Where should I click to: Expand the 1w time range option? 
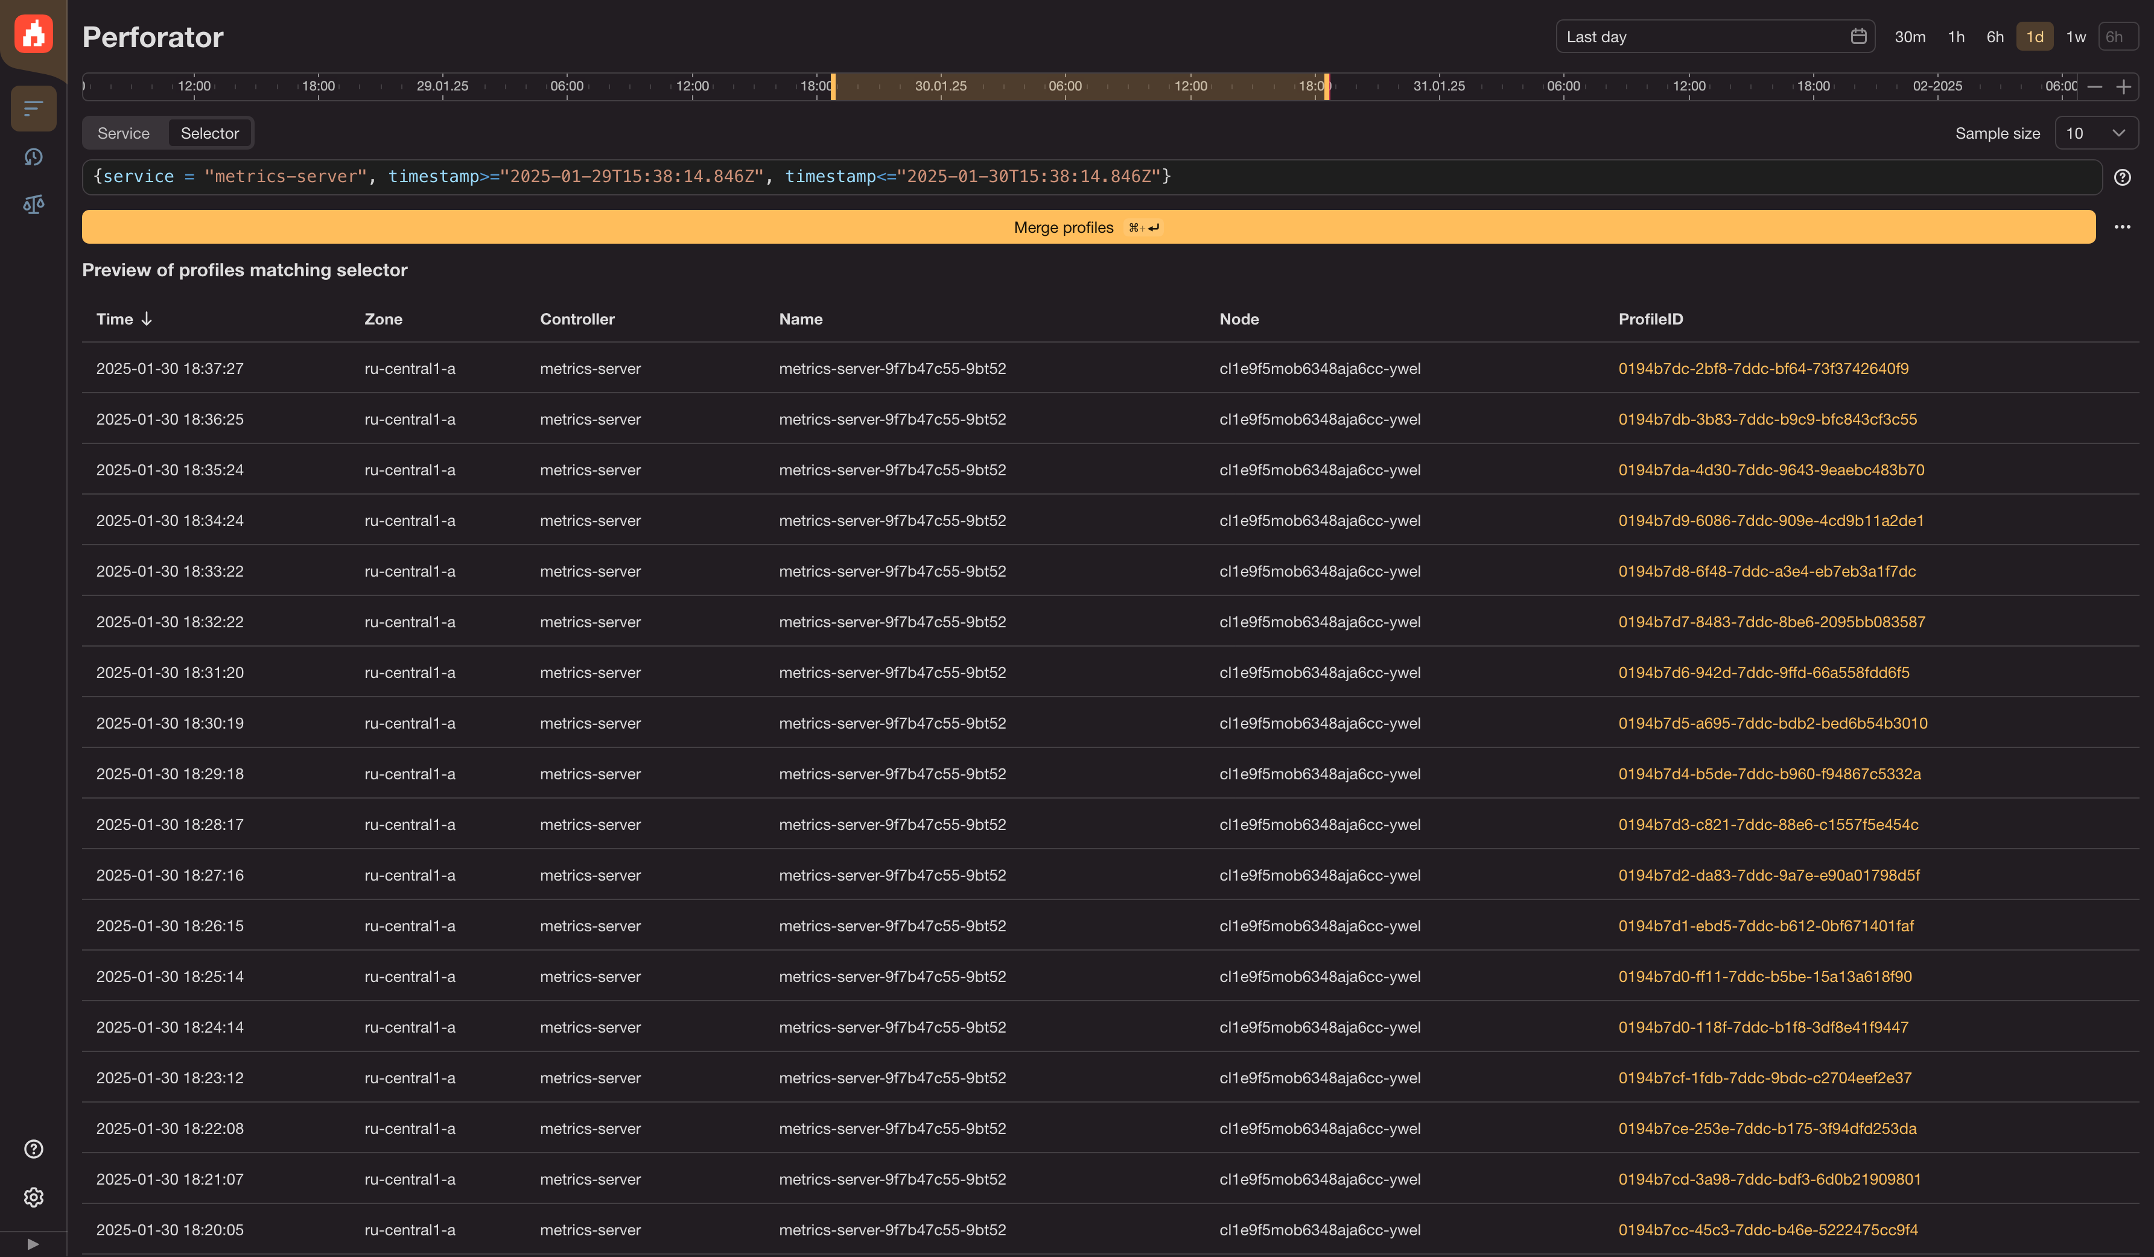pyautogui.click(x=2077, y=36)
